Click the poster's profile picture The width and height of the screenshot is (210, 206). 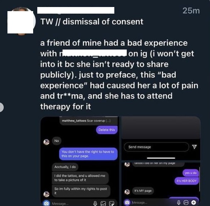[21, 21]
